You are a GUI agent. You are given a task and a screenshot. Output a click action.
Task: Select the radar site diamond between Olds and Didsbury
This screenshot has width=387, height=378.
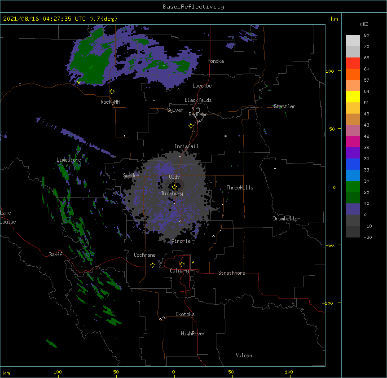click(x=174, y=187)
